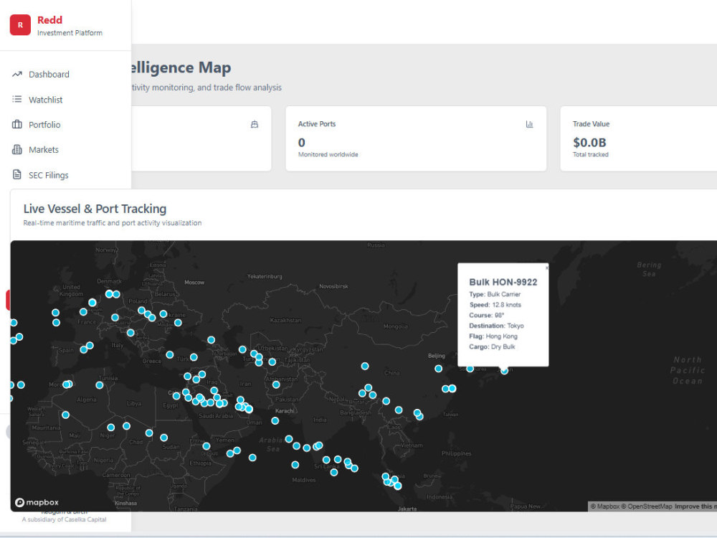
Task: Select the vessel marker near Beijing
Action: coord(438,368)
